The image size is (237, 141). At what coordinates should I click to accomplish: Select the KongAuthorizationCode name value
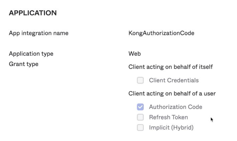[161, 33]
